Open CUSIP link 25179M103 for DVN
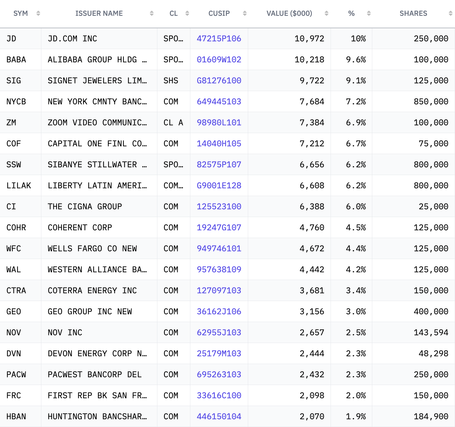 click(219, 353)
